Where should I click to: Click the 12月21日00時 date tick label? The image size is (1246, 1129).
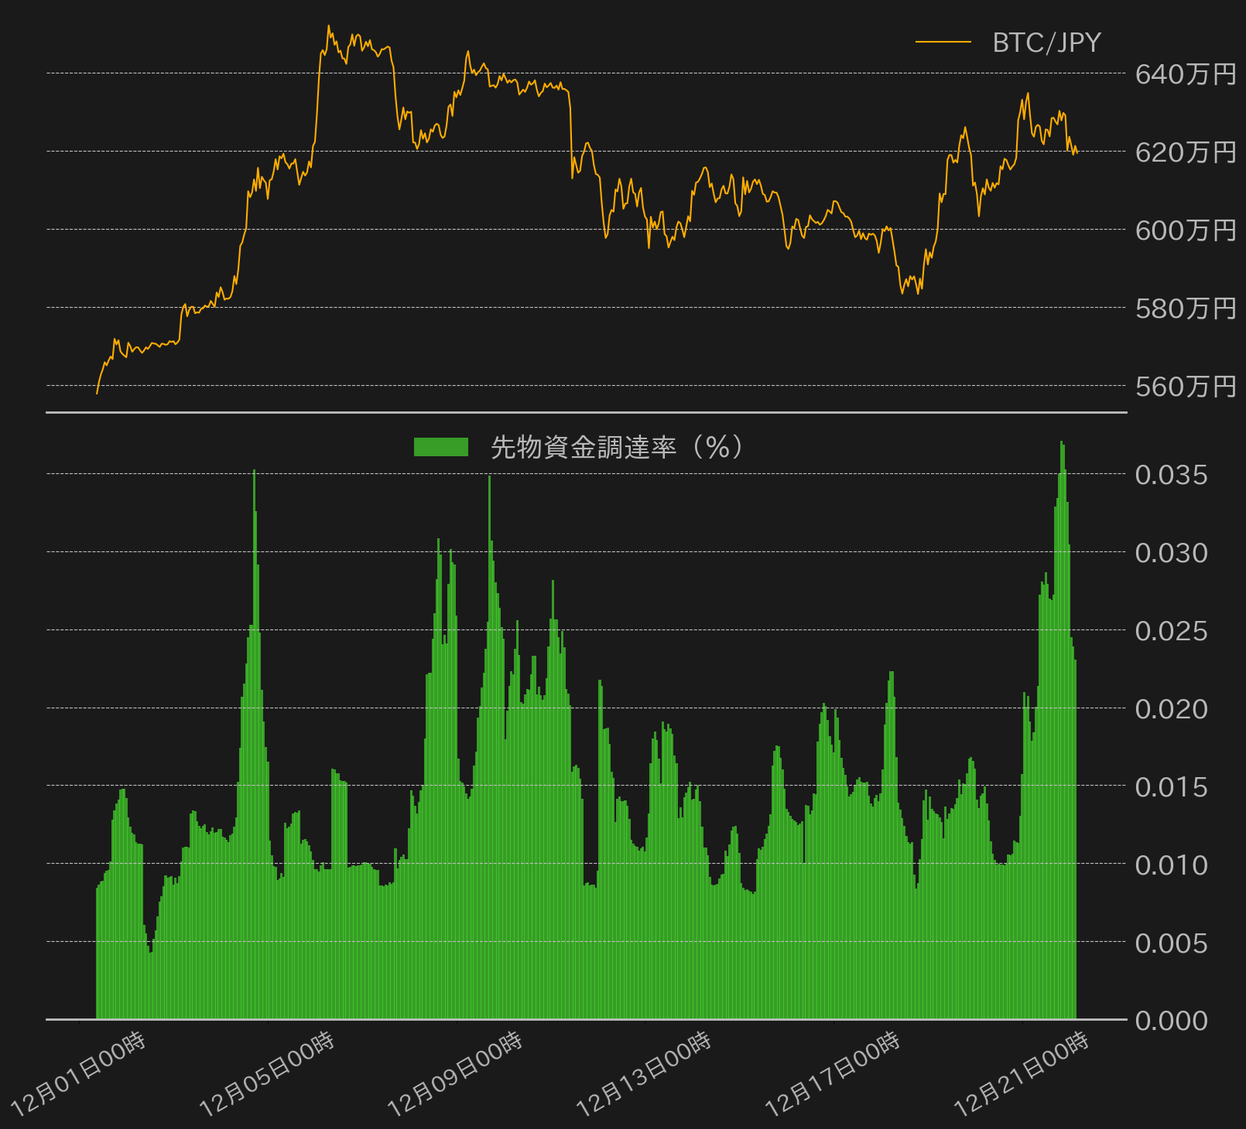pos(1022,1073)
